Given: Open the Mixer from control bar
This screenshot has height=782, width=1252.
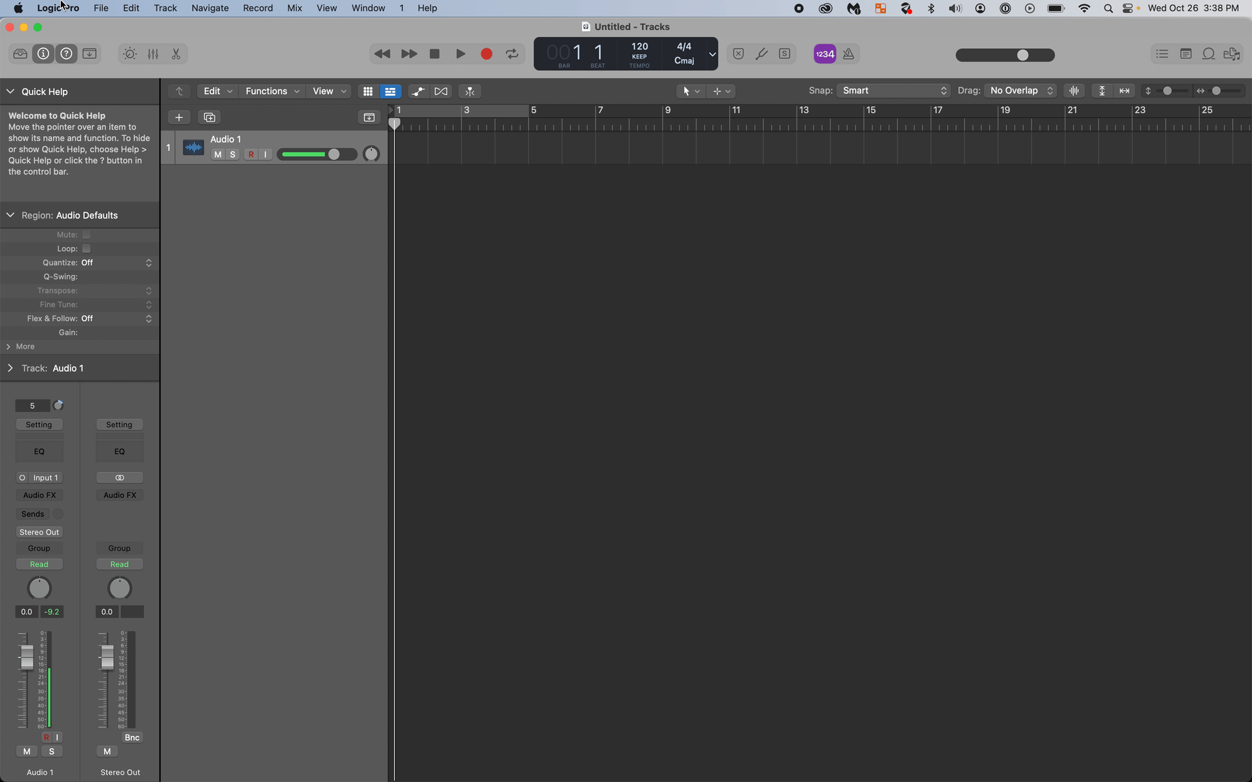Looking at the screenshot, I should point(153,54).
